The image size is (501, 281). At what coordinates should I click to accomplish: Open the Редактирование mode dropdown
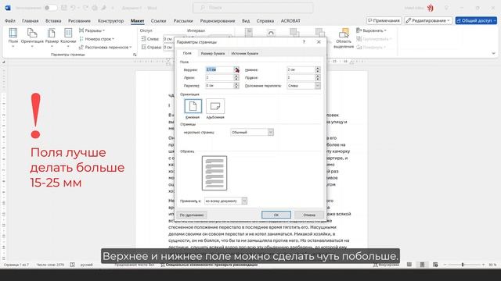click(428, 20)
